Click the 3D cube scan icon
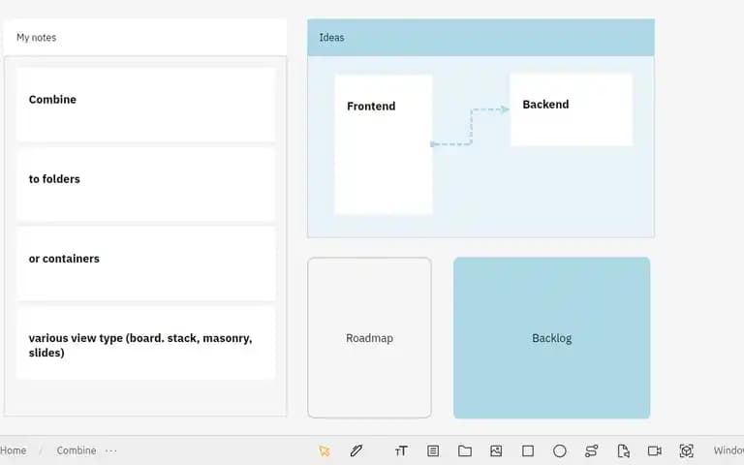 coord(686,450)
